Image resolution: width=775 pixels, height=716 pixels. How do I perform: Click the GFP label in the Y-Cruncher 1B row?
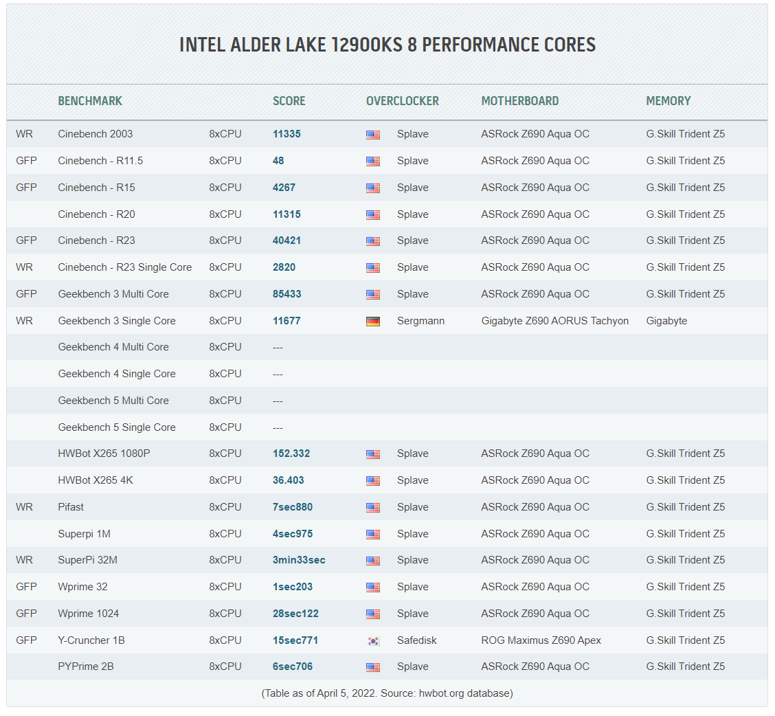coord(26,640)
